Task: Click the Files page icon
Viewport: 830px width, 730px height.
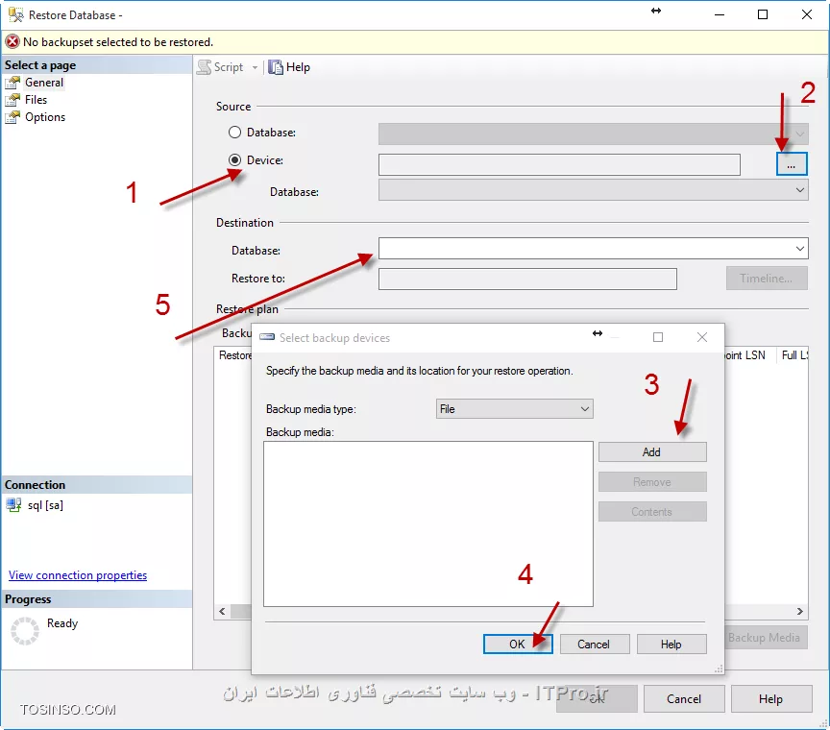Action: click(12, 100)
